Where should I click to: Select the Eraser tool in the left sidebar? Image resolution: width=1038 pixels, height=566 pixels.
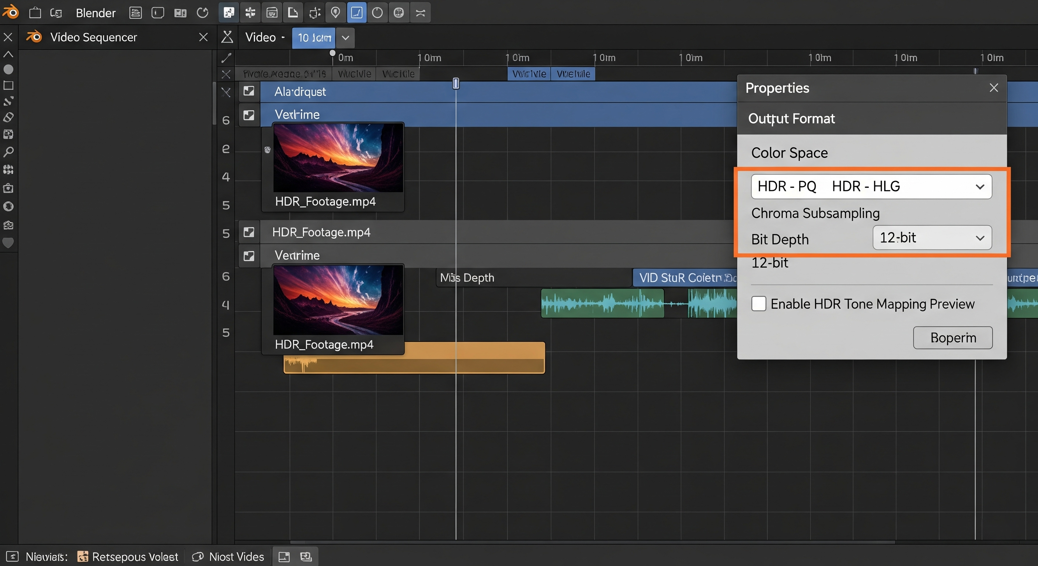[x=9, y=117]
